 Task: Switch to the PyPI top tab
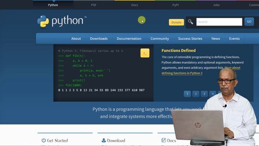[175, 5]
